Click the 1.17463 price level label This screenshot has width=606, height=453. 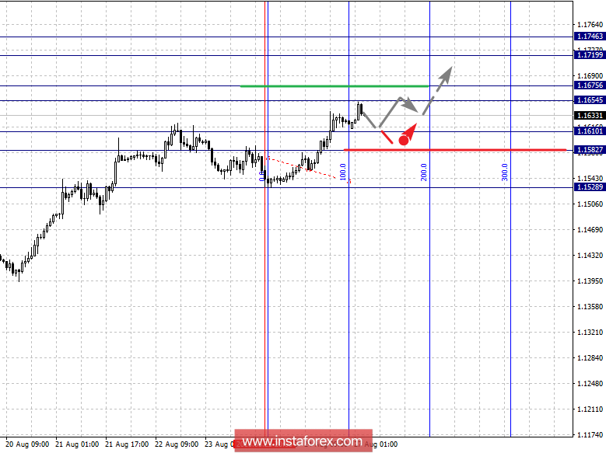click(x=589, y=37)
